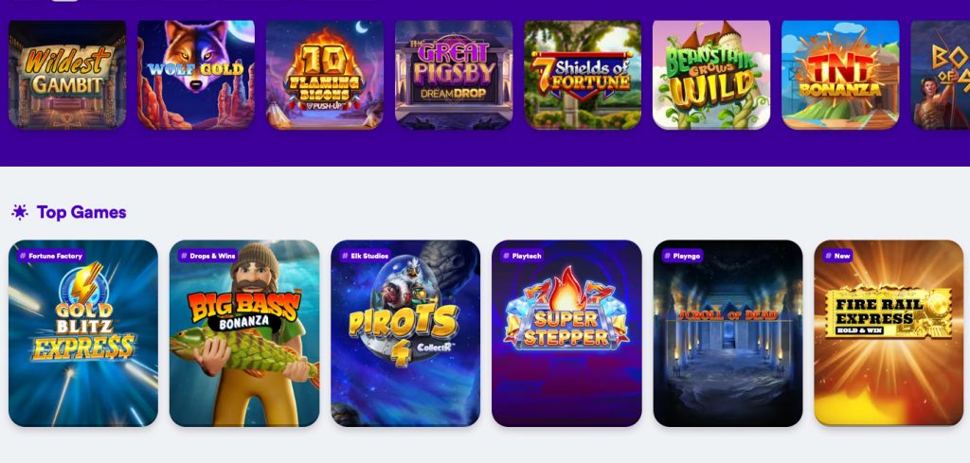The width and height of the screenshot is (970, 463).
Task: Click the partially visible Book game tile
Action: point(941,75)
